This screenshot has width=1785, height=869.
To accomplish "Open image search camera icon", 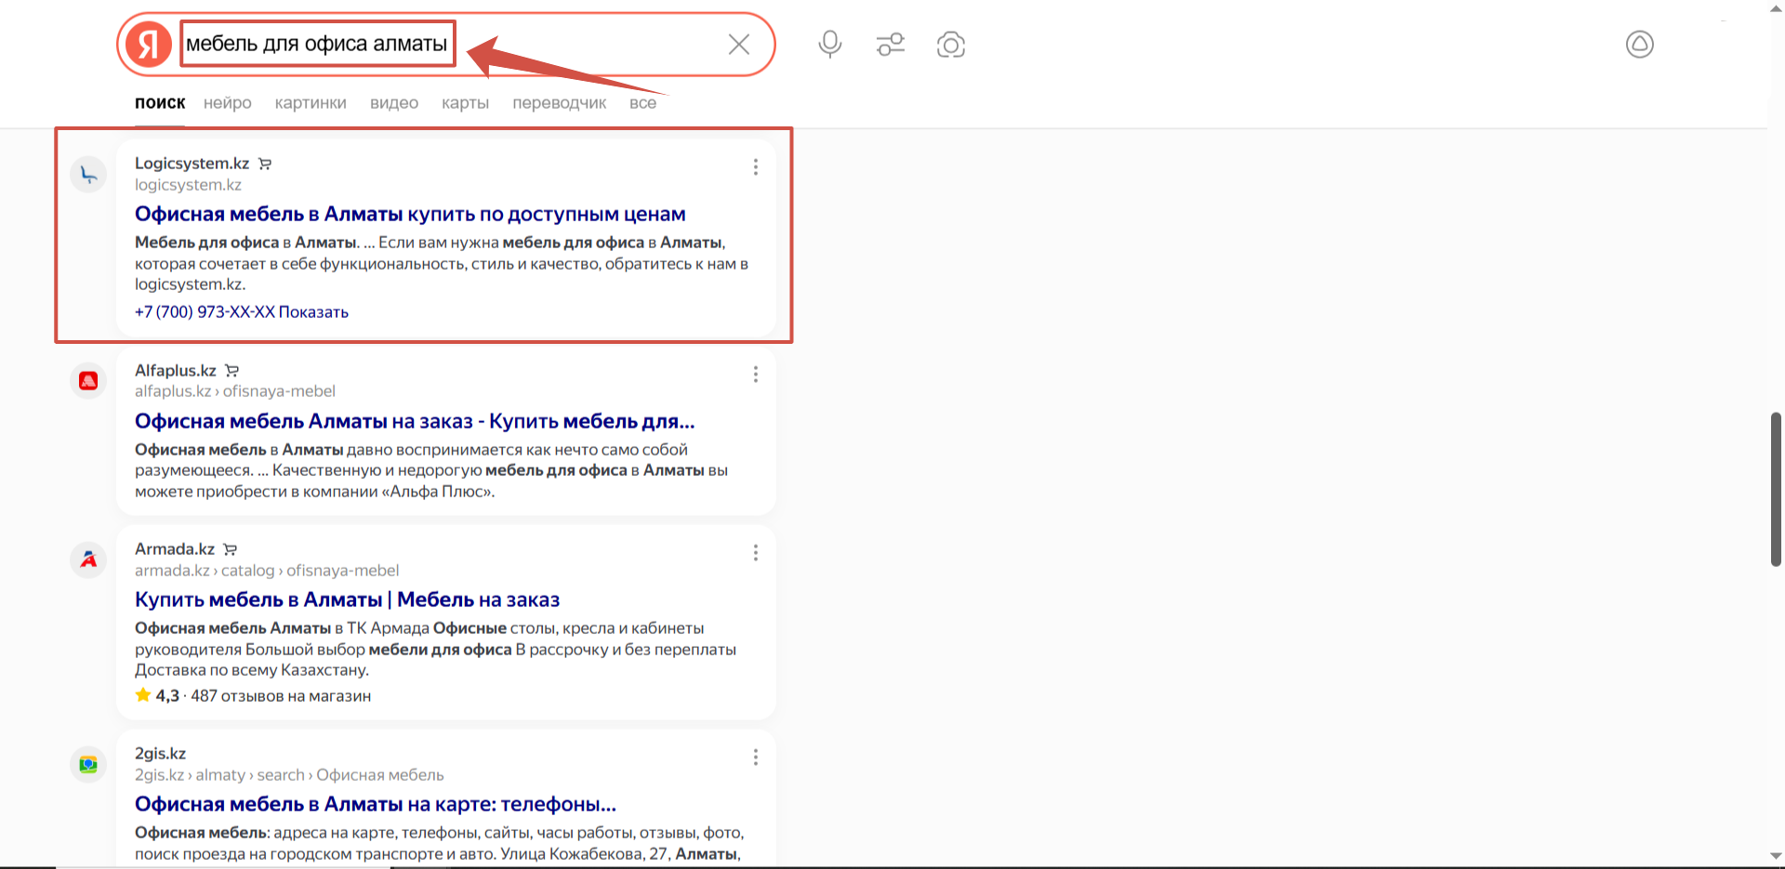I will [x=951, y=45].
